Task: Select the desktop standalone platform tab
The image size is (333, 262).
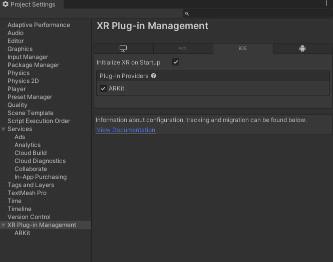Action: click(123, 48)
